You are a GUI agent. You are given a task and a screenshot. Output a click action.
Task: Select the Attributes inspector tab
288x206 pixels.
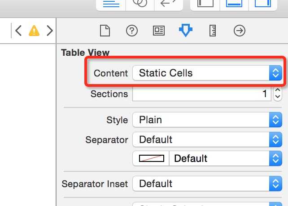[186, 31]
